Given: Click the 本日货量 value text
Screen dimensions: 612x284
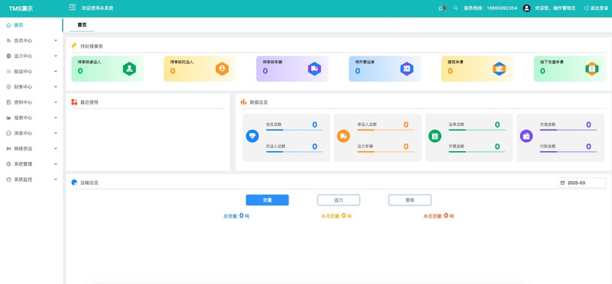Looking at the screenshot, I should [438, 216].
